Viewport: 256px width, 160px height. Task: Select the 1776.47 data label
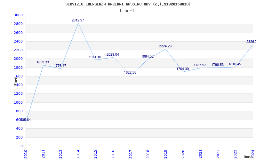[x=60, y=66]
